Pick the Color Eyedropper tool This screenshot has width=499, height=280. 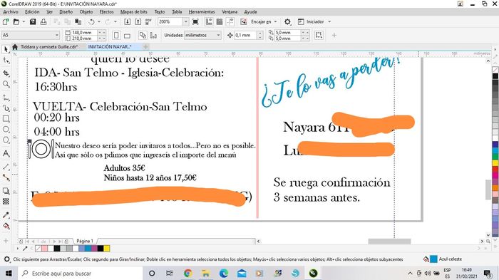point(6,215)
